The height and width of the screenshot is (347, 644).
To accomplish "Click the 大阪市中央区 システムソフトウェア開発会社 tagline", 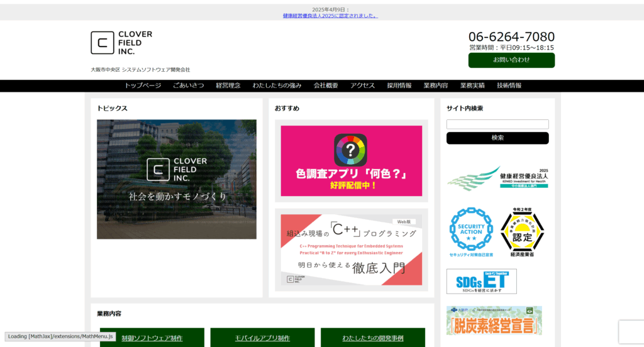I will (x=140, y=70).
